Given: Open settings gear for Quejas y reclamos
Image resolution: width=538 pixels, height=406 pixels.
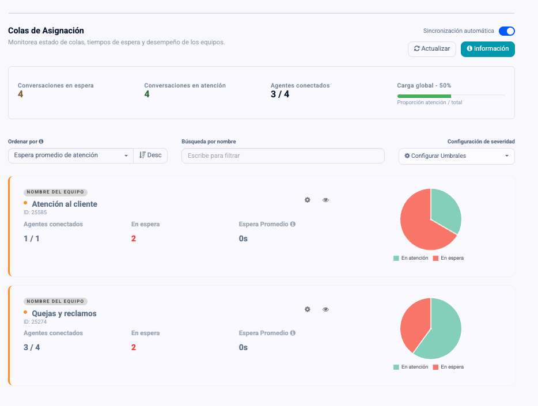Looking at the screenshot, I should click(308, 309).
